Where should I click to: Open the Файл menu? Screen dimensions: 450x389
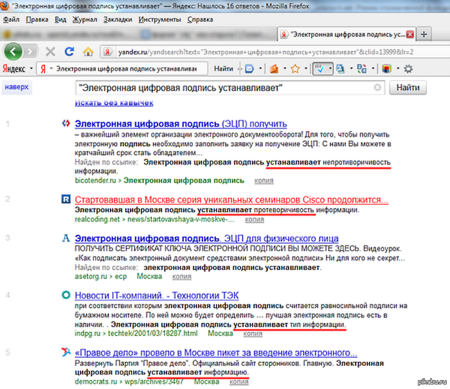(x=11, y=19)
